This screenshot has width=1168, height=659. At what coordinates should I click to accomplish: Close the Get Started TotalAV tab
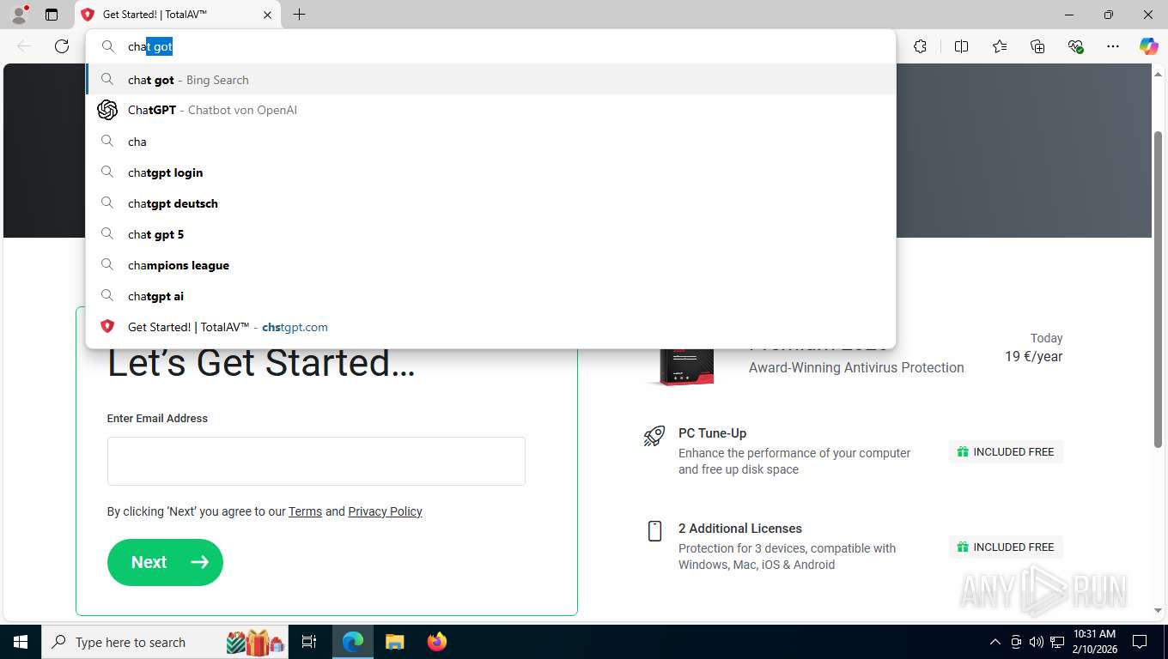click(267, 15)
